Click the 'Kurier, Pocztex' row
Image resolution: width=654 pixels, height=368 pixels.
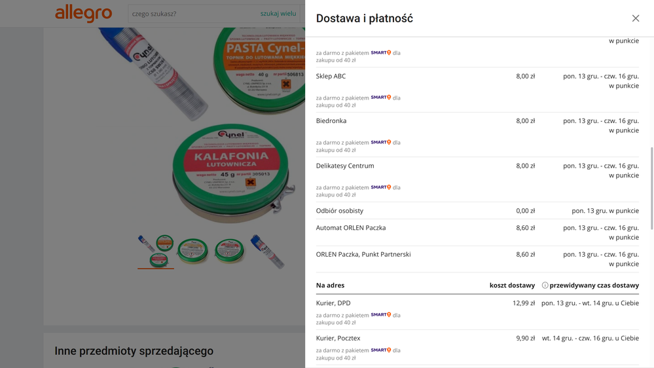click(477, 348)
